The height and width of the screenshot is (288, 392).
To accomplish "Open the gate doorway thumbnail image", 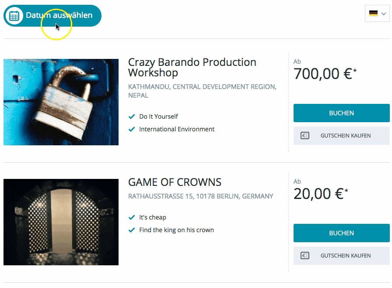I will point(61,222).
